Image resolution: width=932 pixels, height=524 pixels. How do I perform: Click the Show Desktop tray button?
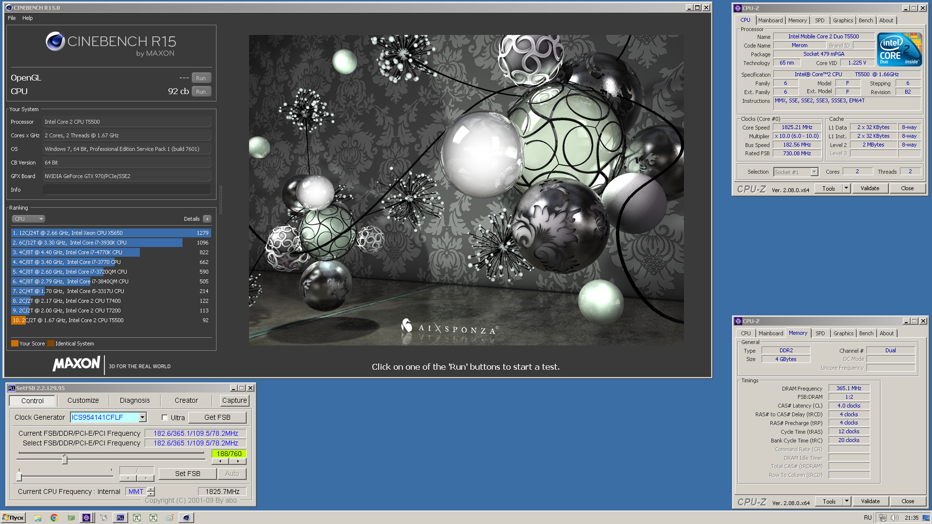927,518
